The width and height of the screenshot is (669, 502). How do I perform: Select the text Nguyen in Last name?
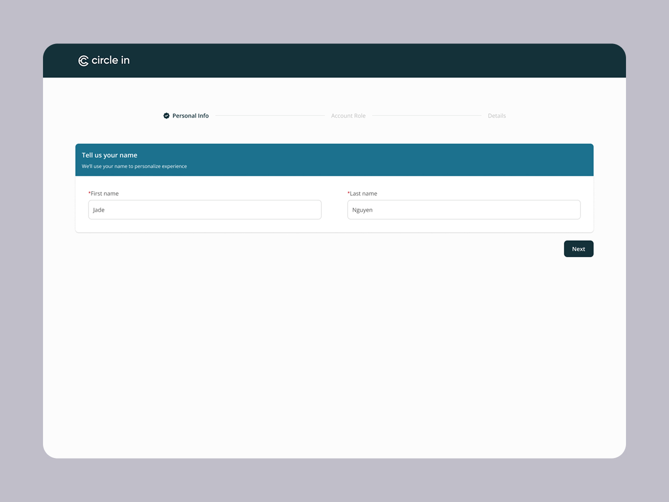pyautogui.click(x=362, y=209)
